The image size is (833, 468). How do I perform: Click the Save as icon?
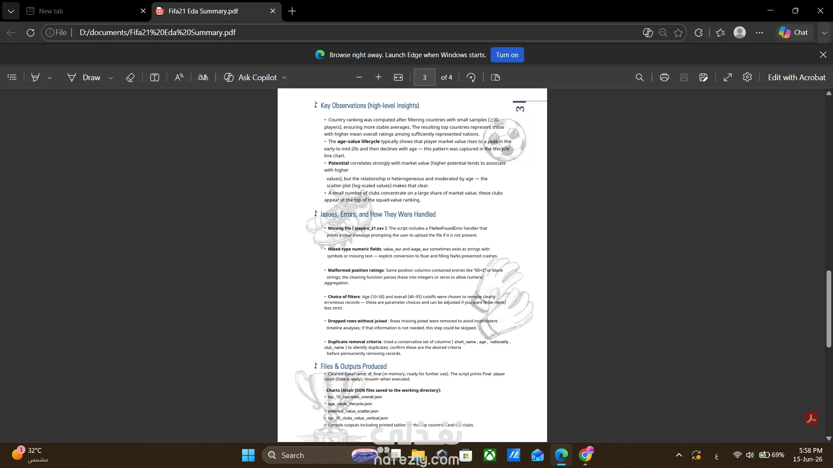pyautogui.click(x=704, y=77)
